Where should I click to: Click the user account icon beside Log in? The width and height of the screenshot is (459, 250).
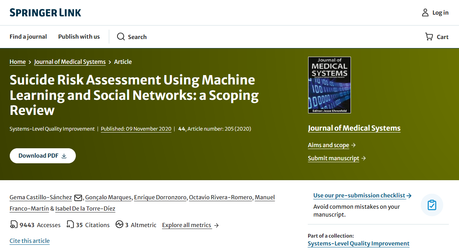click(425, 13)
